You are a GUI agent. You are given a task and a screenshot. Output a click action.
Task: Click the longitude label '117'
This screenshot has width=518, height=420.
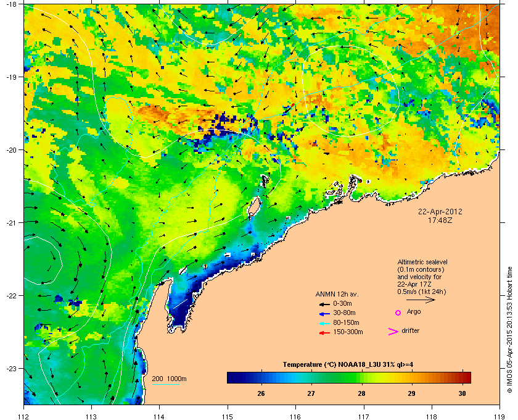(363, 417)
